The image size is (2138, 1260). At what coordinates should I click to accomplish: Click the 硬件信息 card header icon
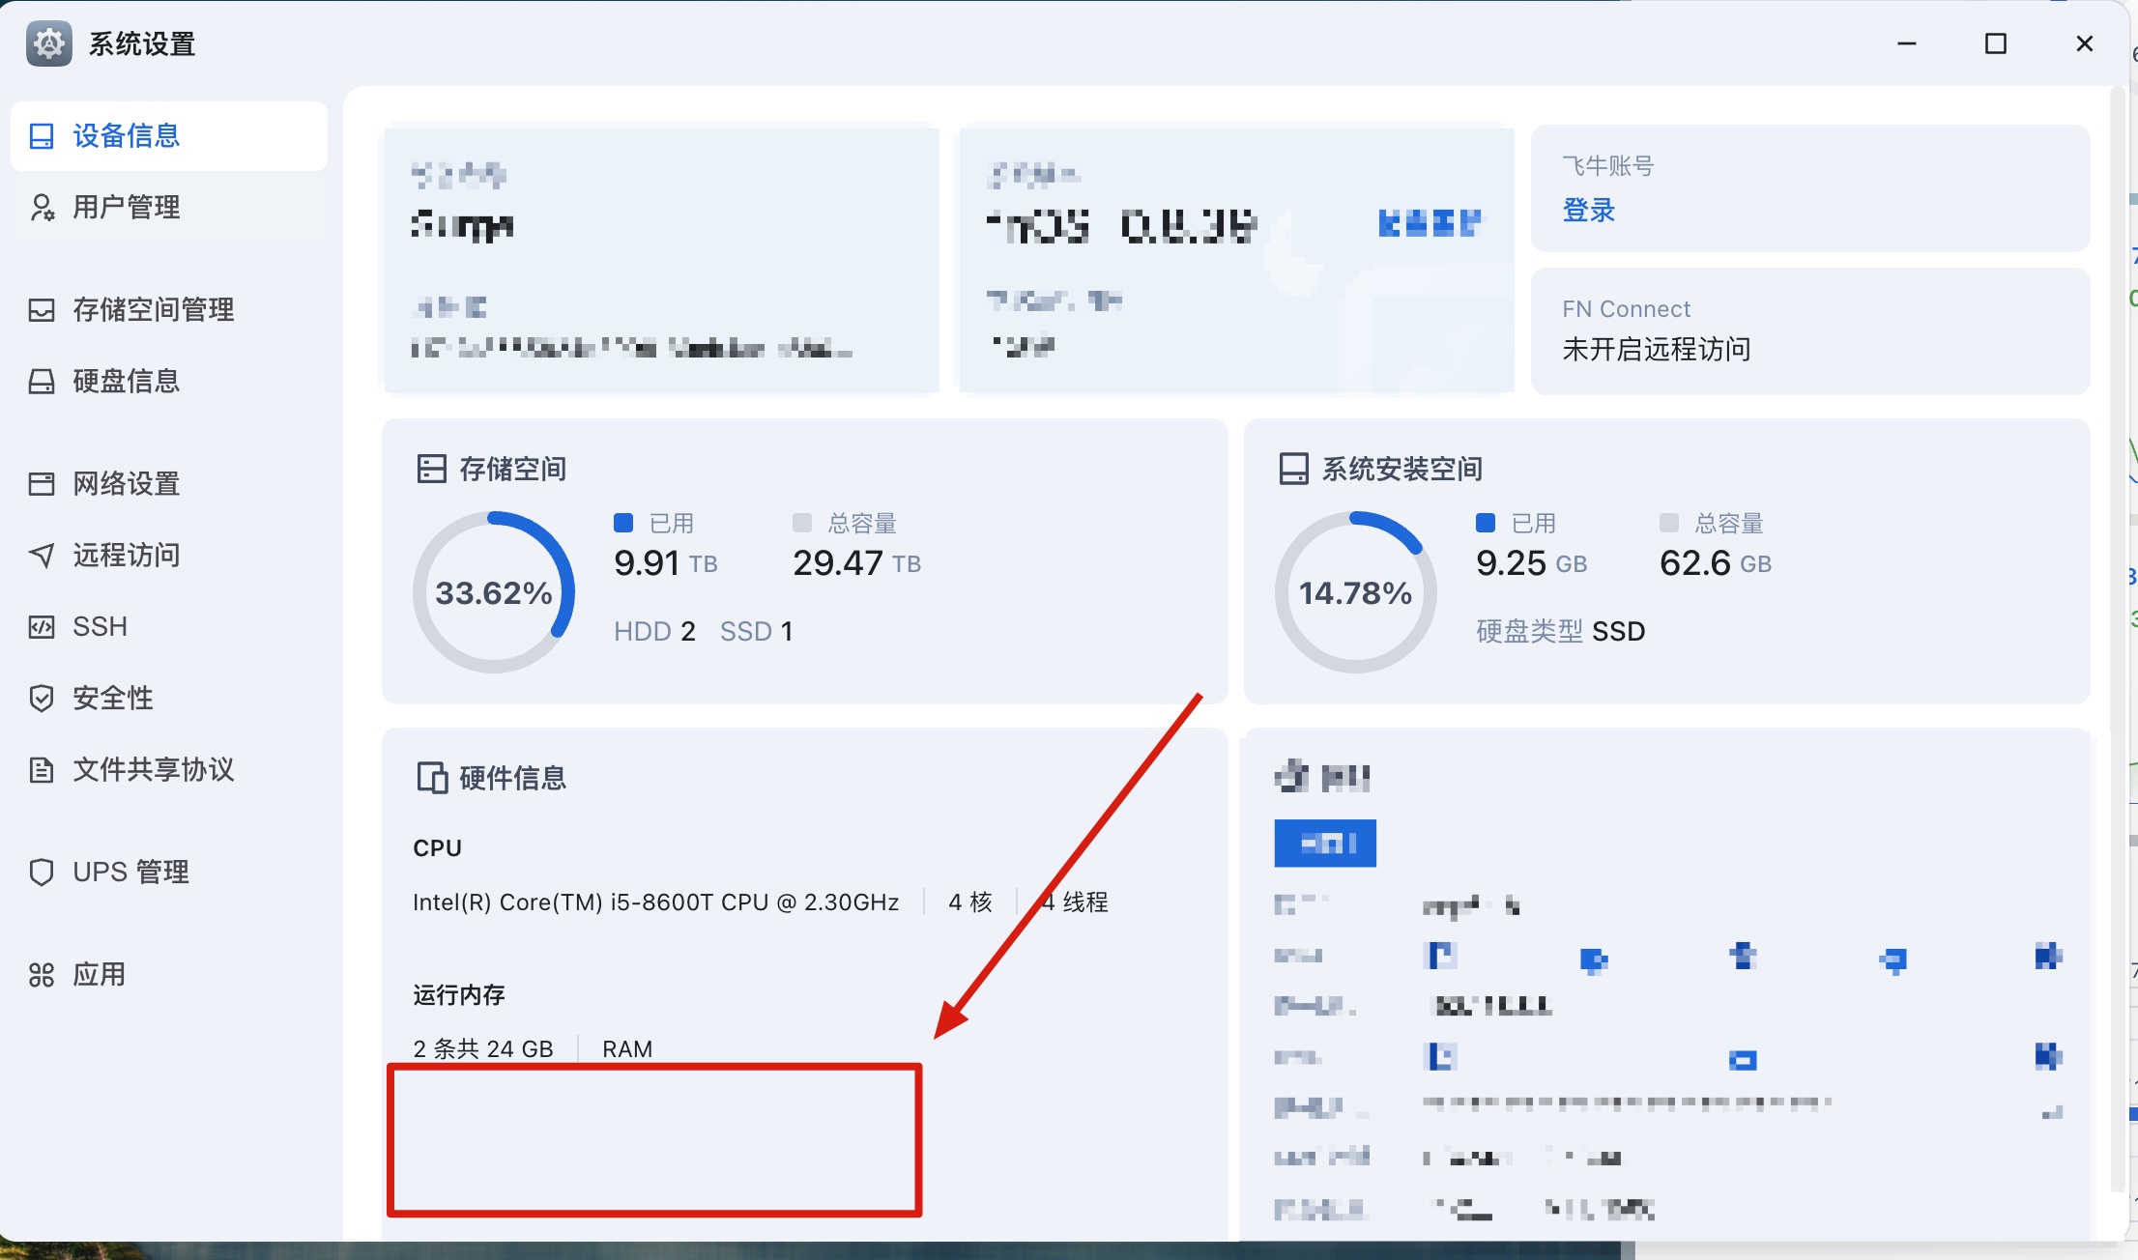431,778
